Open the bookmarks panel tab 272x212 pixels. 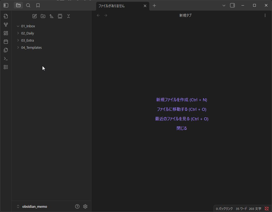pos(38,5)
